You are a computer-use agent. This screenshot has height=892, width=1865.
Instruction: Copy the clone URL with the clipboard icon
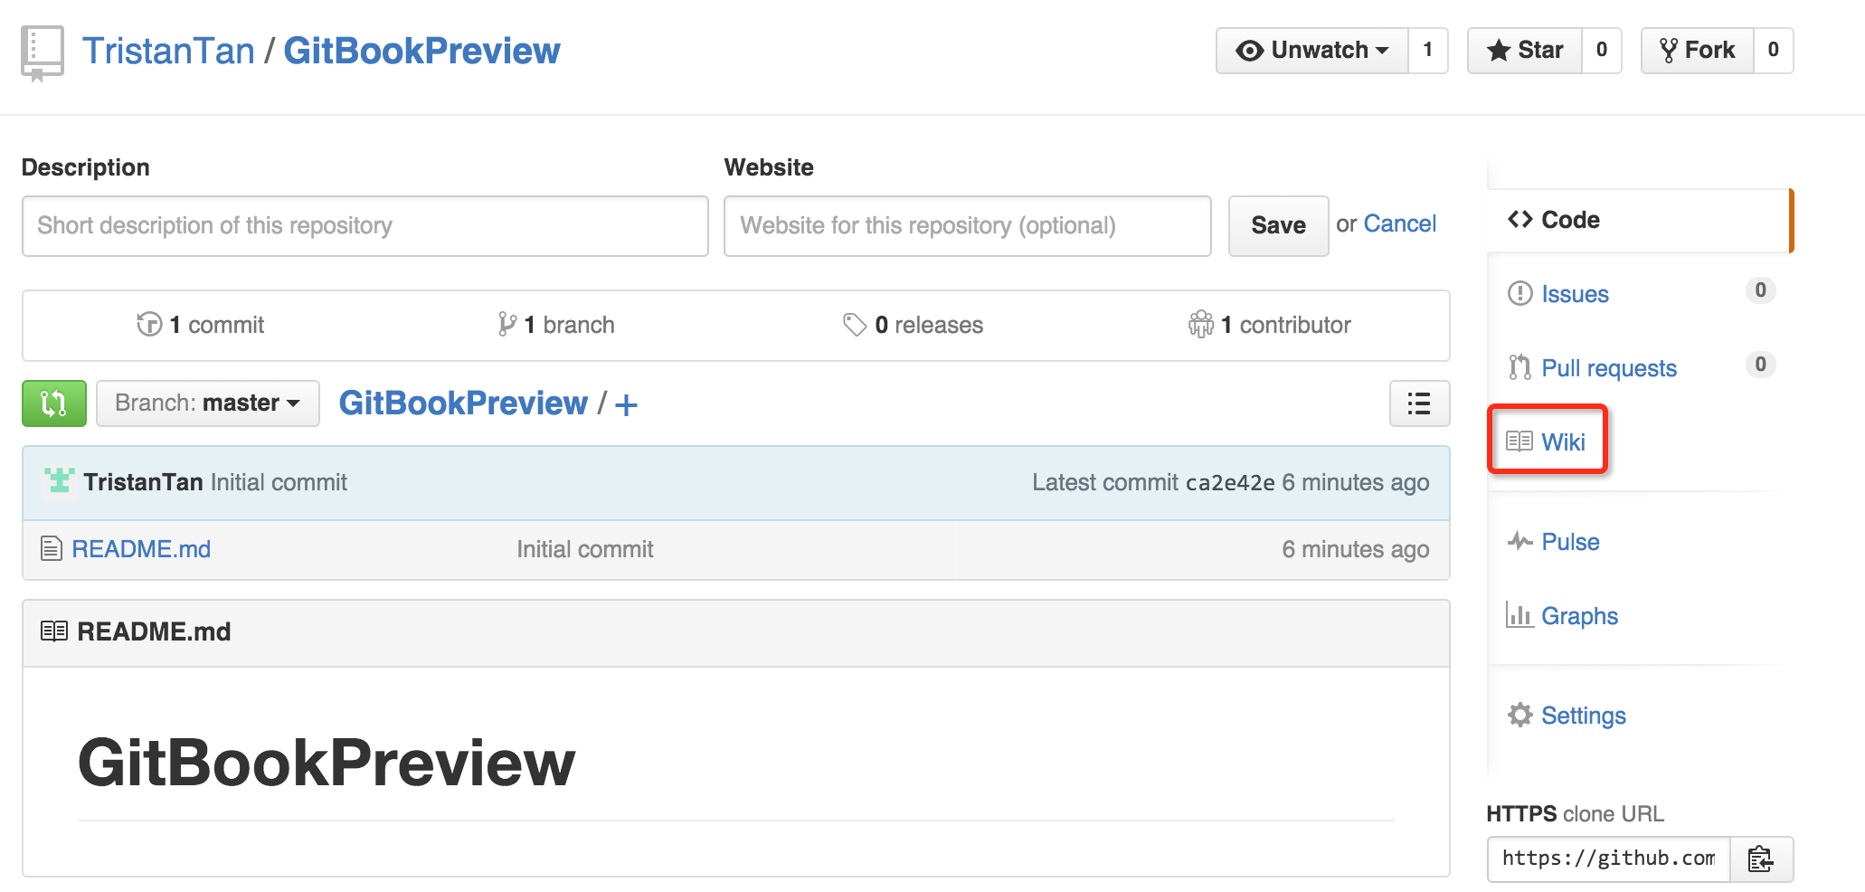click(1760, 859)
